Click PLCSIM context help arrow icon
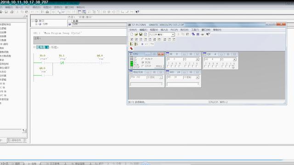 pos(208,34)
